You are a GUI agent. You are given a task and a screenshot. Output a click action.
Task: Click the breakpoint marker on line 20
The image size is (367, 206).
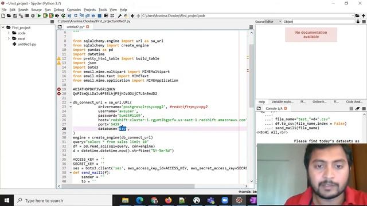click(59, 94)
